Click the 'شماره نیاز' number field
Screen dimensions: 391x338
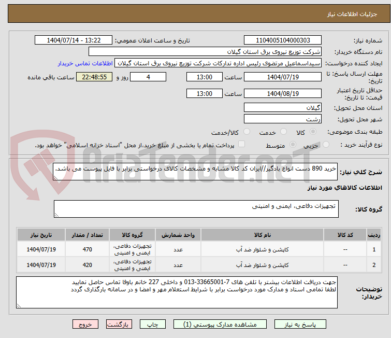pyautogui.click(x=283, y=40)
